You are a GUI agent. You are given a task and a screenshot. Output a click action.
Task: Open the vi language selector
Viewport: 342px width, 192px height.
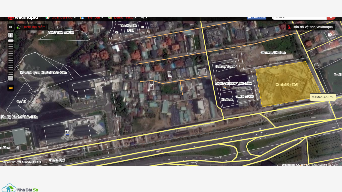[144, 18]
